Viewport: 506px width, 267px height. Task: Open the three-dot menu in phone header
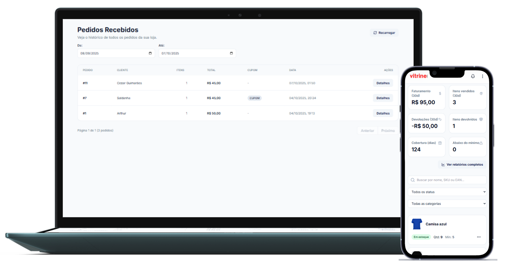pos(482,76)
